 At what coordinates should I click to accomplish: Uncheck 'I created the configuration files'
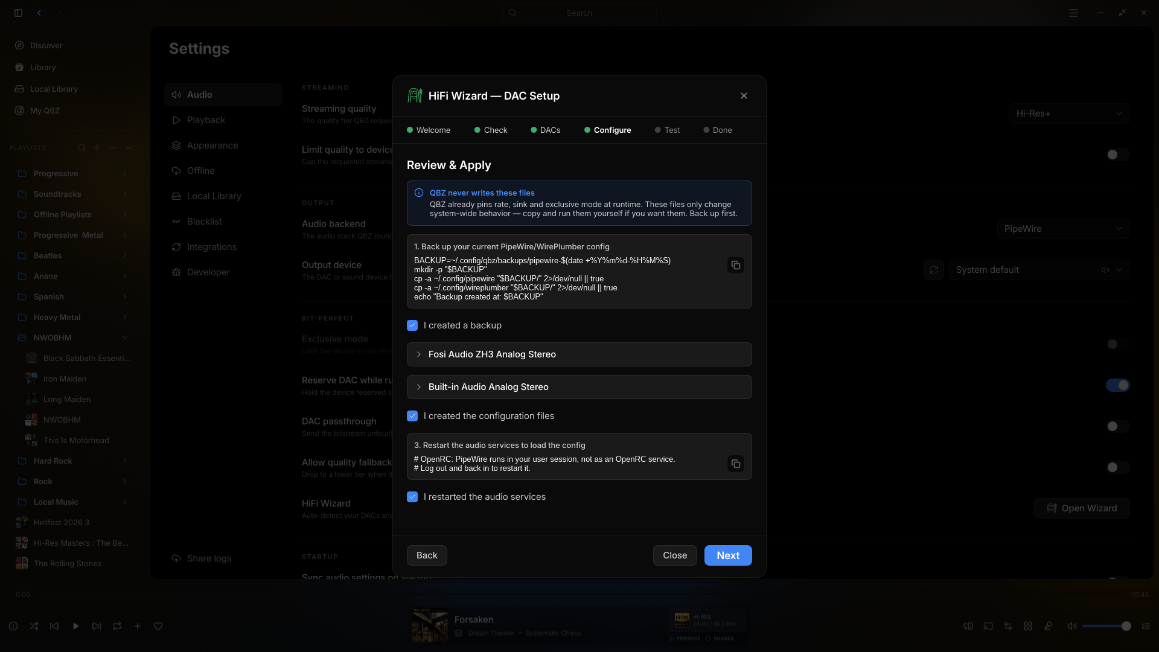[412, 416]
